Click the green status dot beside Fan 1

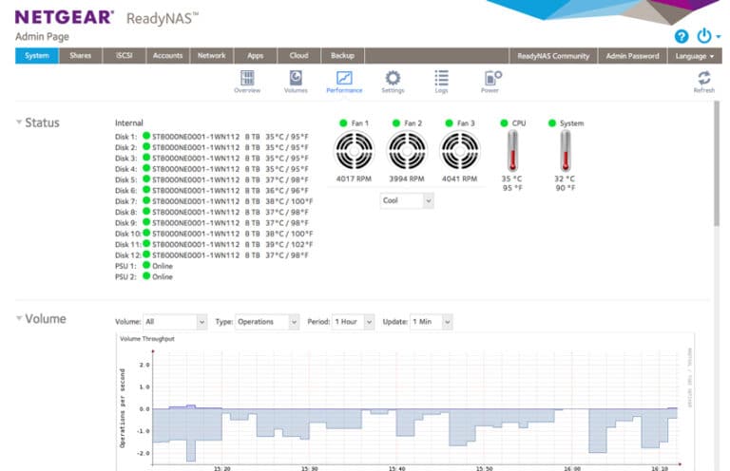[x=343, y=122]
